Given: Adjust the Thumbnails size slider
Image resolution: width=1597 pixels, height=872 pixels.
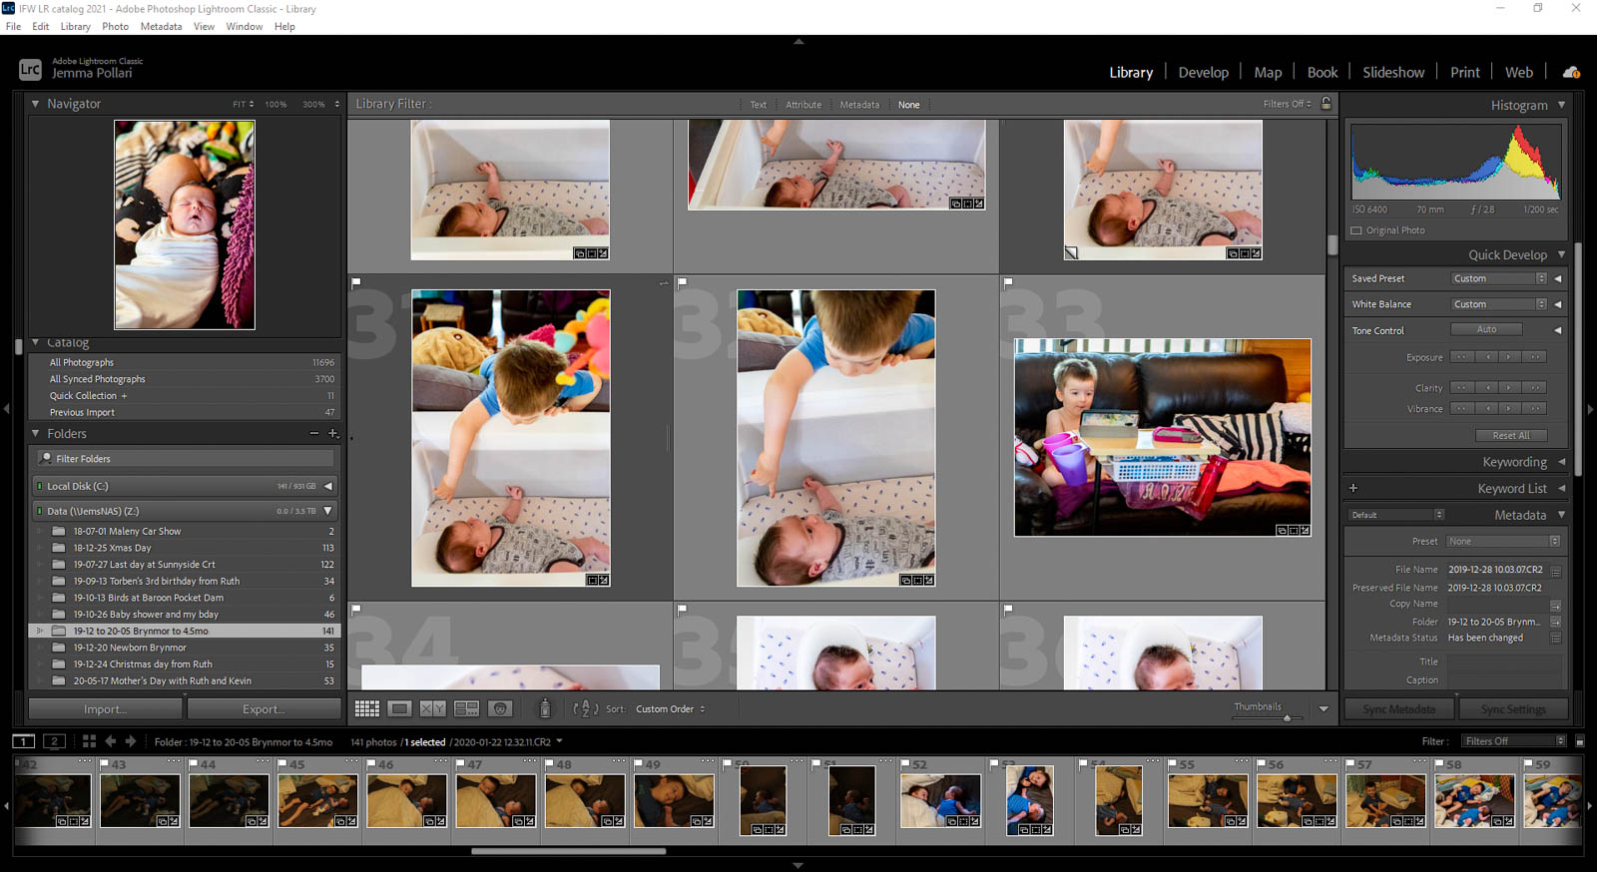Looking at the screenshot, I should point(1287,717).
